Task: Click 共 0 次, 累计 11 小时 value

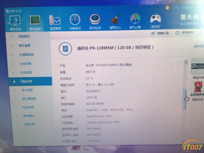Action: (x=100, y=85)
